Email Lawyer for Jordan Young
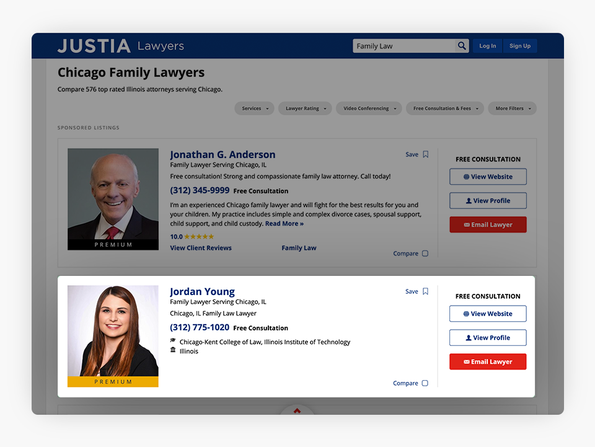The height and width of the screenshot is (447, 595). click(x=488, y=362)
